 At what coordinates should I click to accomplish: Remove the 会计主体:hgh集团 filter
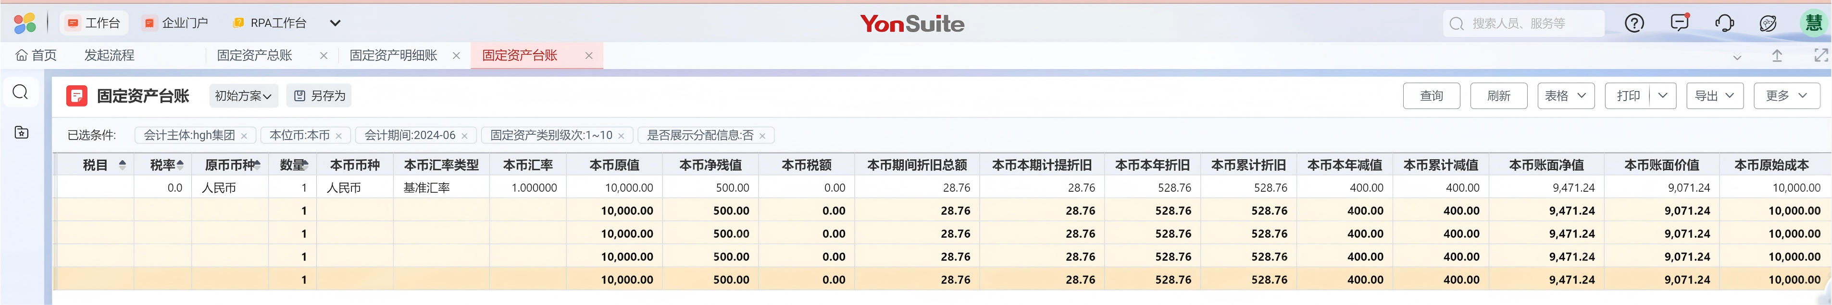(x=244, y=136)
